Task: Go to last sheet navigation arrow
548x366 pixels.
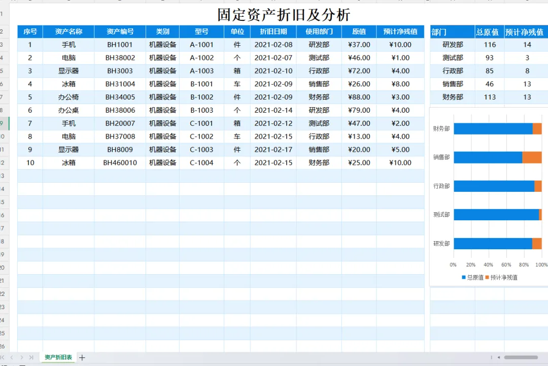Action: (31, 357)
